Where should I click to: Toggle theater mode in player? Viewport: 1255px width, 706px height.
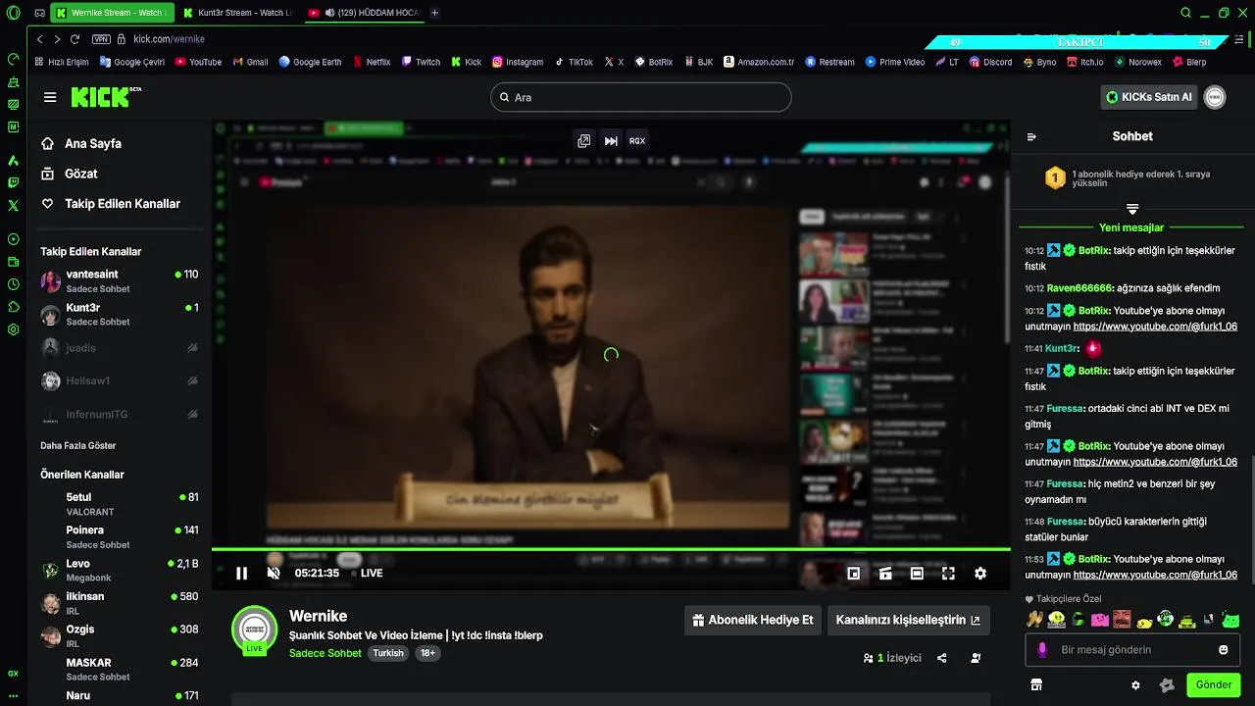pyautogui.click(x=917, y=574)
